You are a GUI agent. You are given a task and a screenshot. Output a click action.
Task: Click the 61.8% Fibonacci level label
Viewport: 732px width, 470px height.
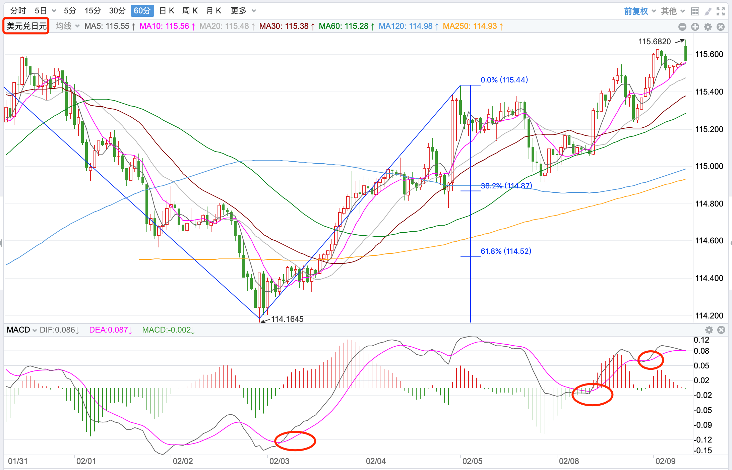[506, 251]
